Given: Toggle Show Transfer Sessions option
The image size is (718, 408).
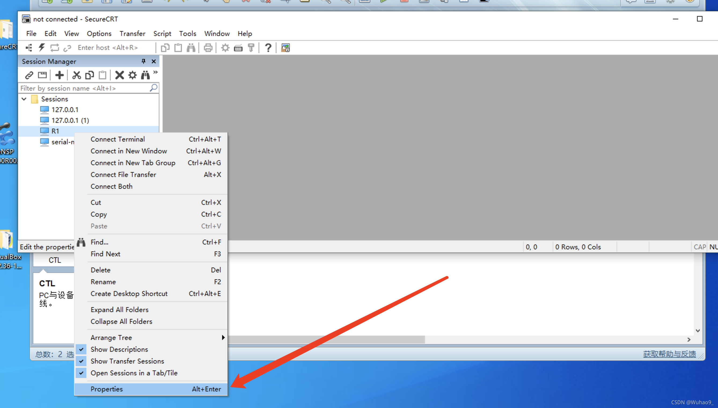Looking at the screenshot, I should (127, 361).
